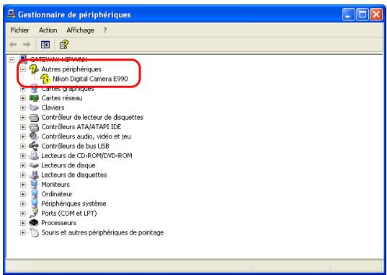Click the floppy controller icon
Screen dimensions: 387x275
tap(34, 118)
